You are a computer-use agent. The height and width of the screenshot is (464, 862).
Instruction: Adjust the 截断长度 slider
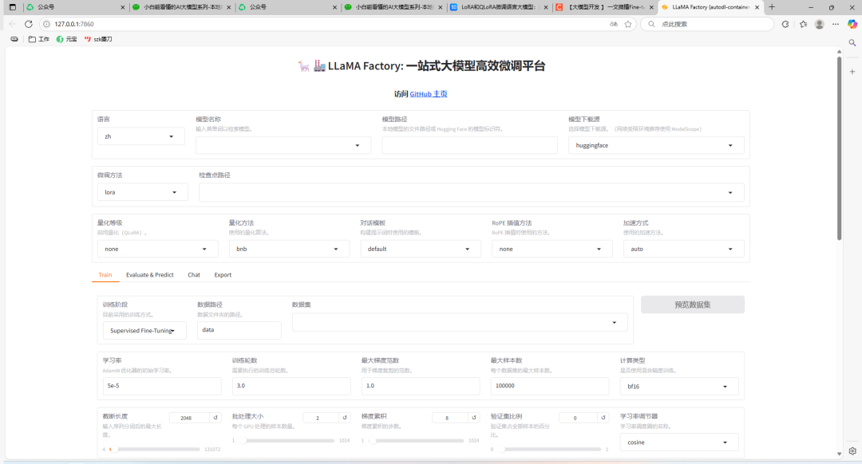(x=155, y=449)
